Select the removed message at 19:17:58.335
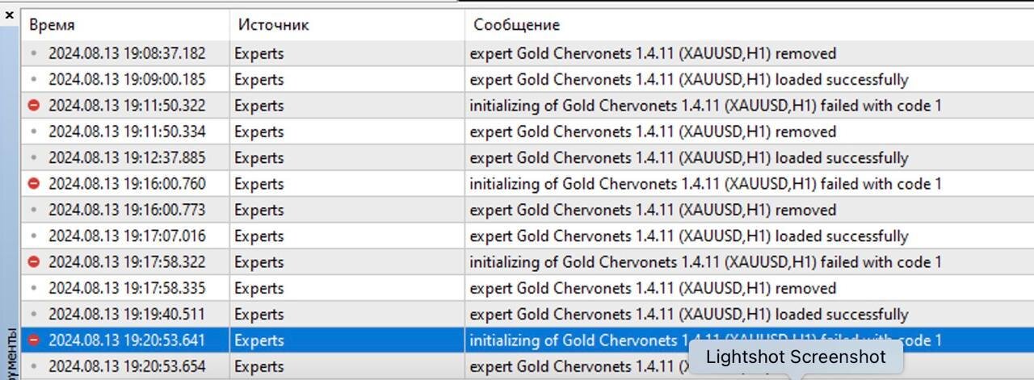The width and height of the screenshot is (1034, 380). pyautogui.click(x=653, y=288)
